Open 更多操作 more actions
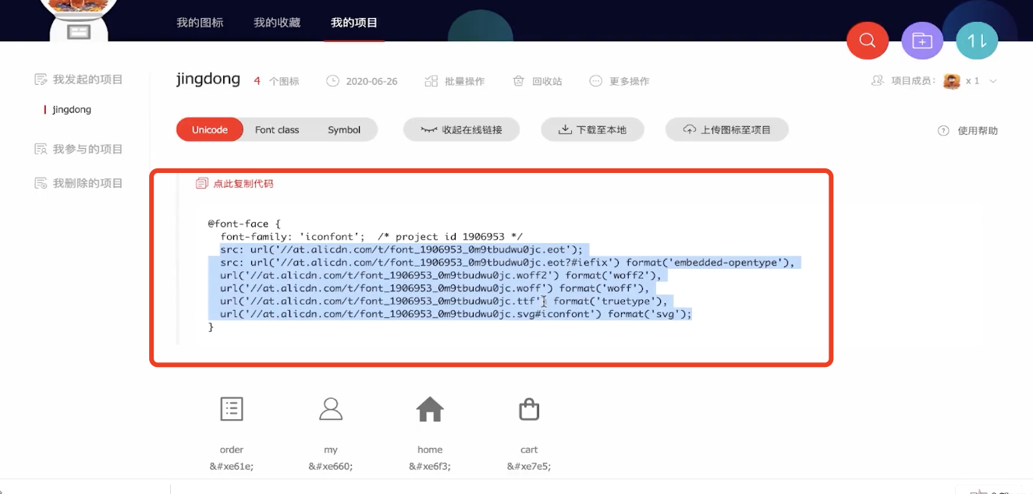Screen dimensions: 1033x494 click(630, 81)
